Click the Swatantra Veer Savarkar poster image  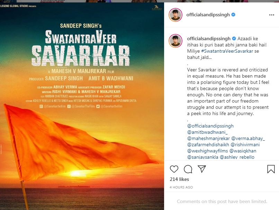(x=82, y=106)
